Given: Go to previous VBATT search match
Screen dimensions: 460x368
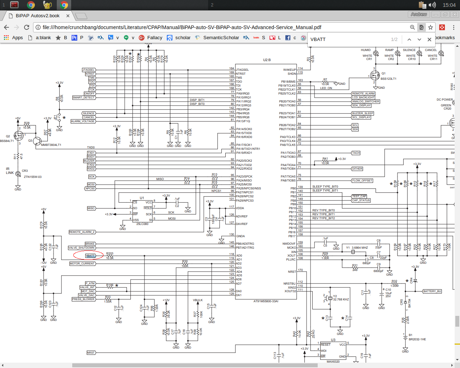Looking at the screenshot, I should click(409, 40).
